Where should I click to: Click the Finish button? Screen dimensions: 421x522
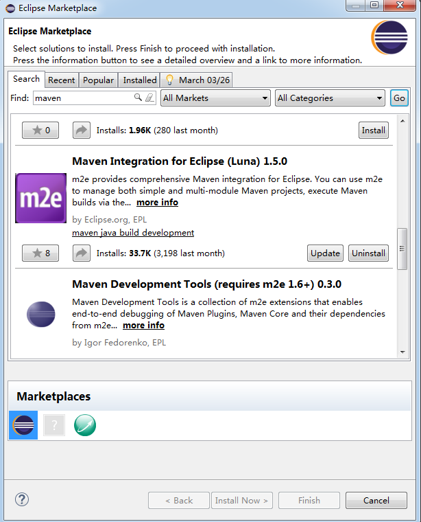(x=309, y=500)
